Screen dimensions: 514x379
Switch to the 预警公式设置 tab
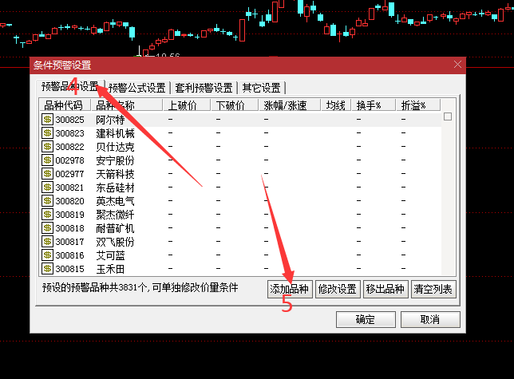tap(137, 88)
